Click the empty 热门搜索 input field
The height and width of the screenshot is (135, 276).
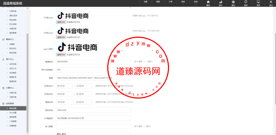pos(94,127)
